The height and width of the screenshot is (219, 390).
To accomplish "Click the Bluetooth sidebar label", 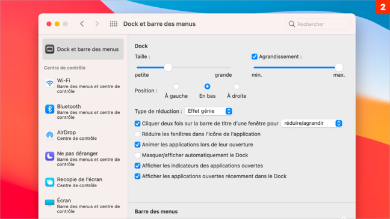I will coord(69,106).
